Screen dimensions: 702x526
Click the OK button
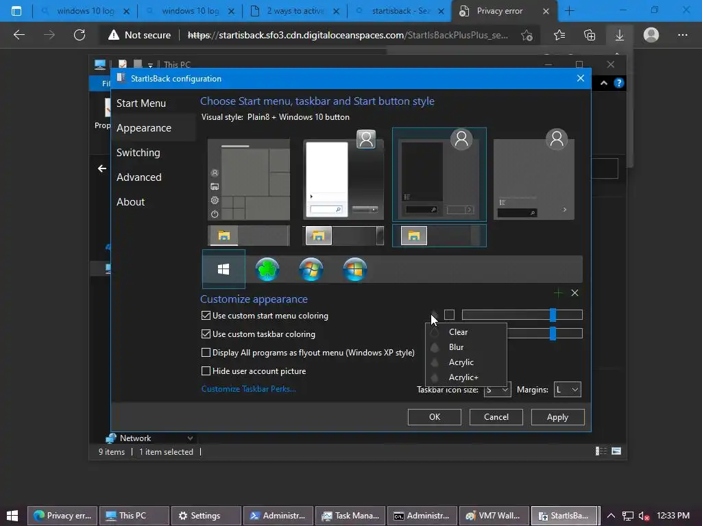434,417
